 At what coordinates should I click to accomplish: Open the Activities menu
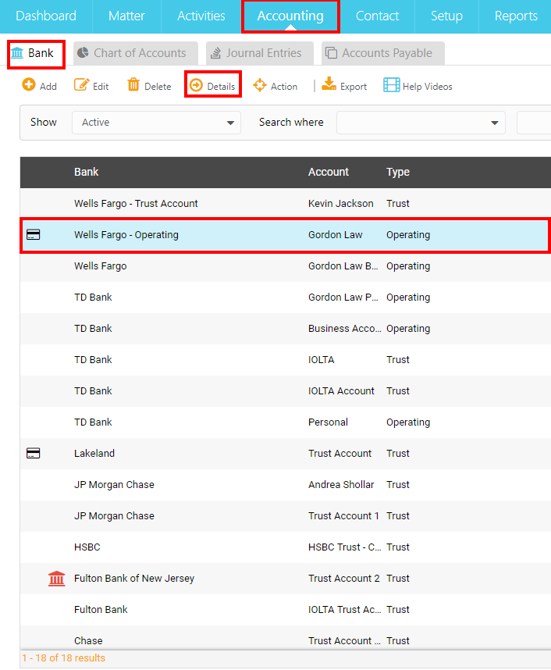pos(201,16)
